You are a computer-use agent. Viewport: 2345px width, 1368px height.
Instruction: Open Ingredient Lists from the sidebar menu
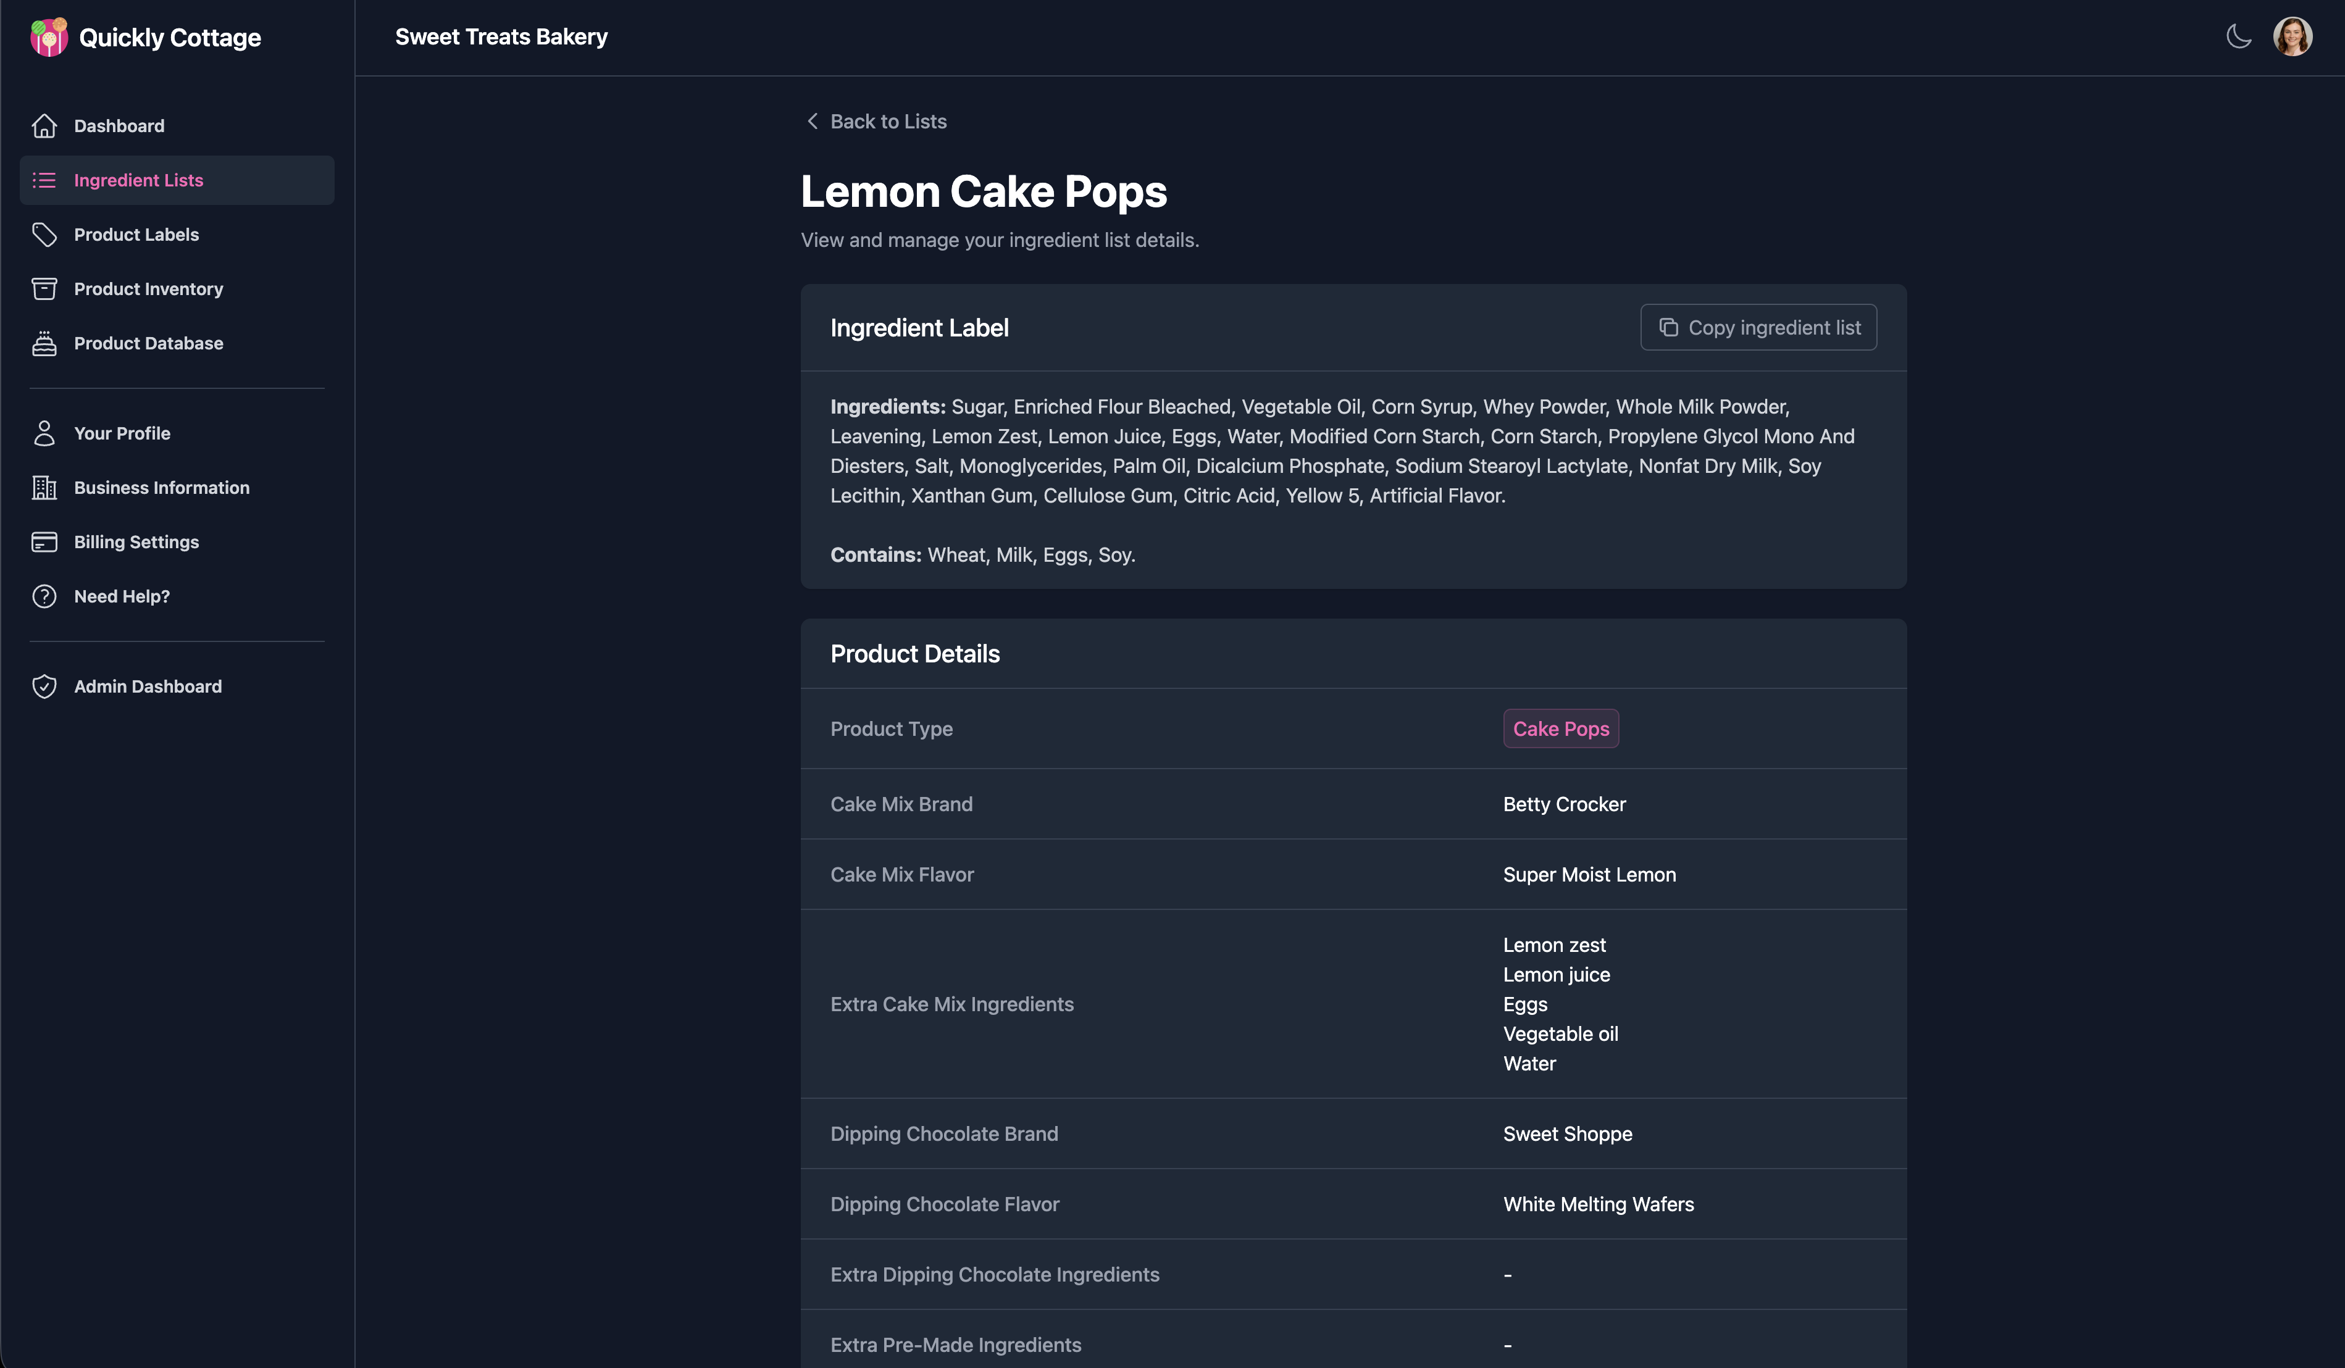138,180
